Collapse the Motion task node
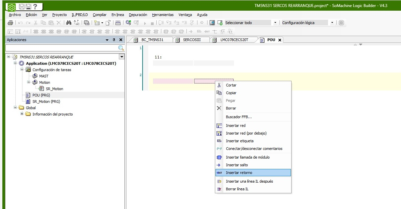Image resolution: width=401 pixels, height=209 pixels. click(29, 82)
